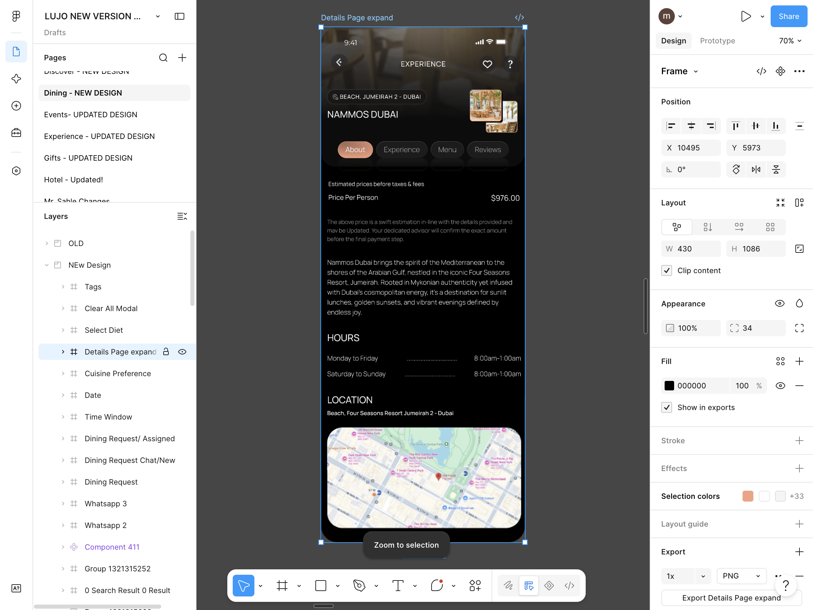Viewport: 813px width, 610px height.
Task: Apply fill styles icon
Action: [780, 362]
